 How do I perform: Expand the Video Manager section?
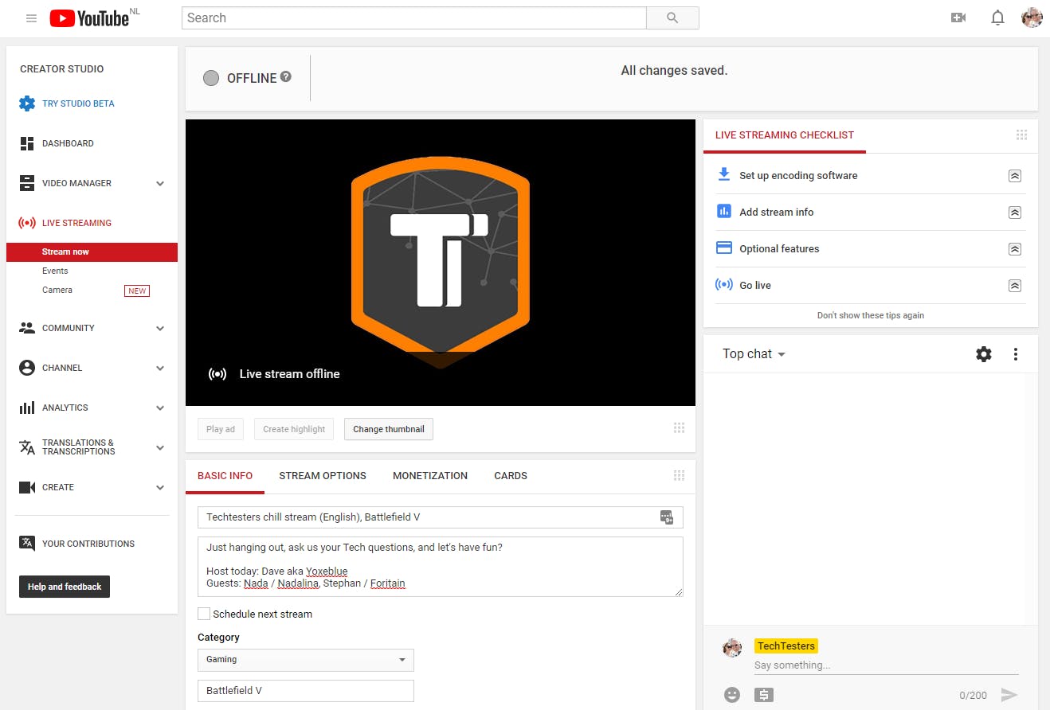(160, 183)
